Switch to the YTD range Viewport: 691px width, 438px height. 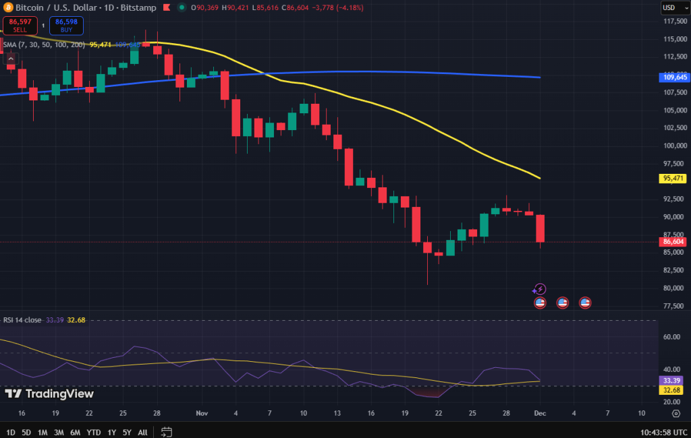point(93,432)
